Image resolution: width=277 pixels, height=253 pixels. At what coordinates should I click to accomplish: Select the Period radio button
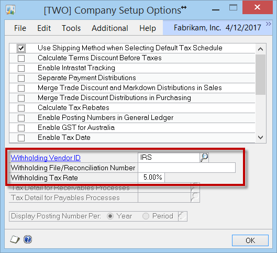pos(146,216)
